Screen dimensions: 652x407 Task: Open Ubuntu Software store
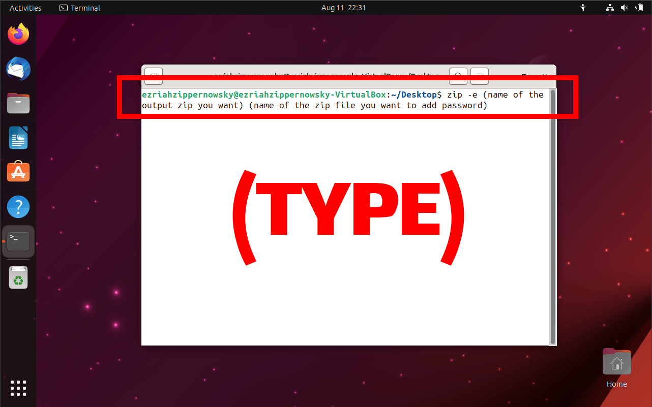click(x=18, y=172)
